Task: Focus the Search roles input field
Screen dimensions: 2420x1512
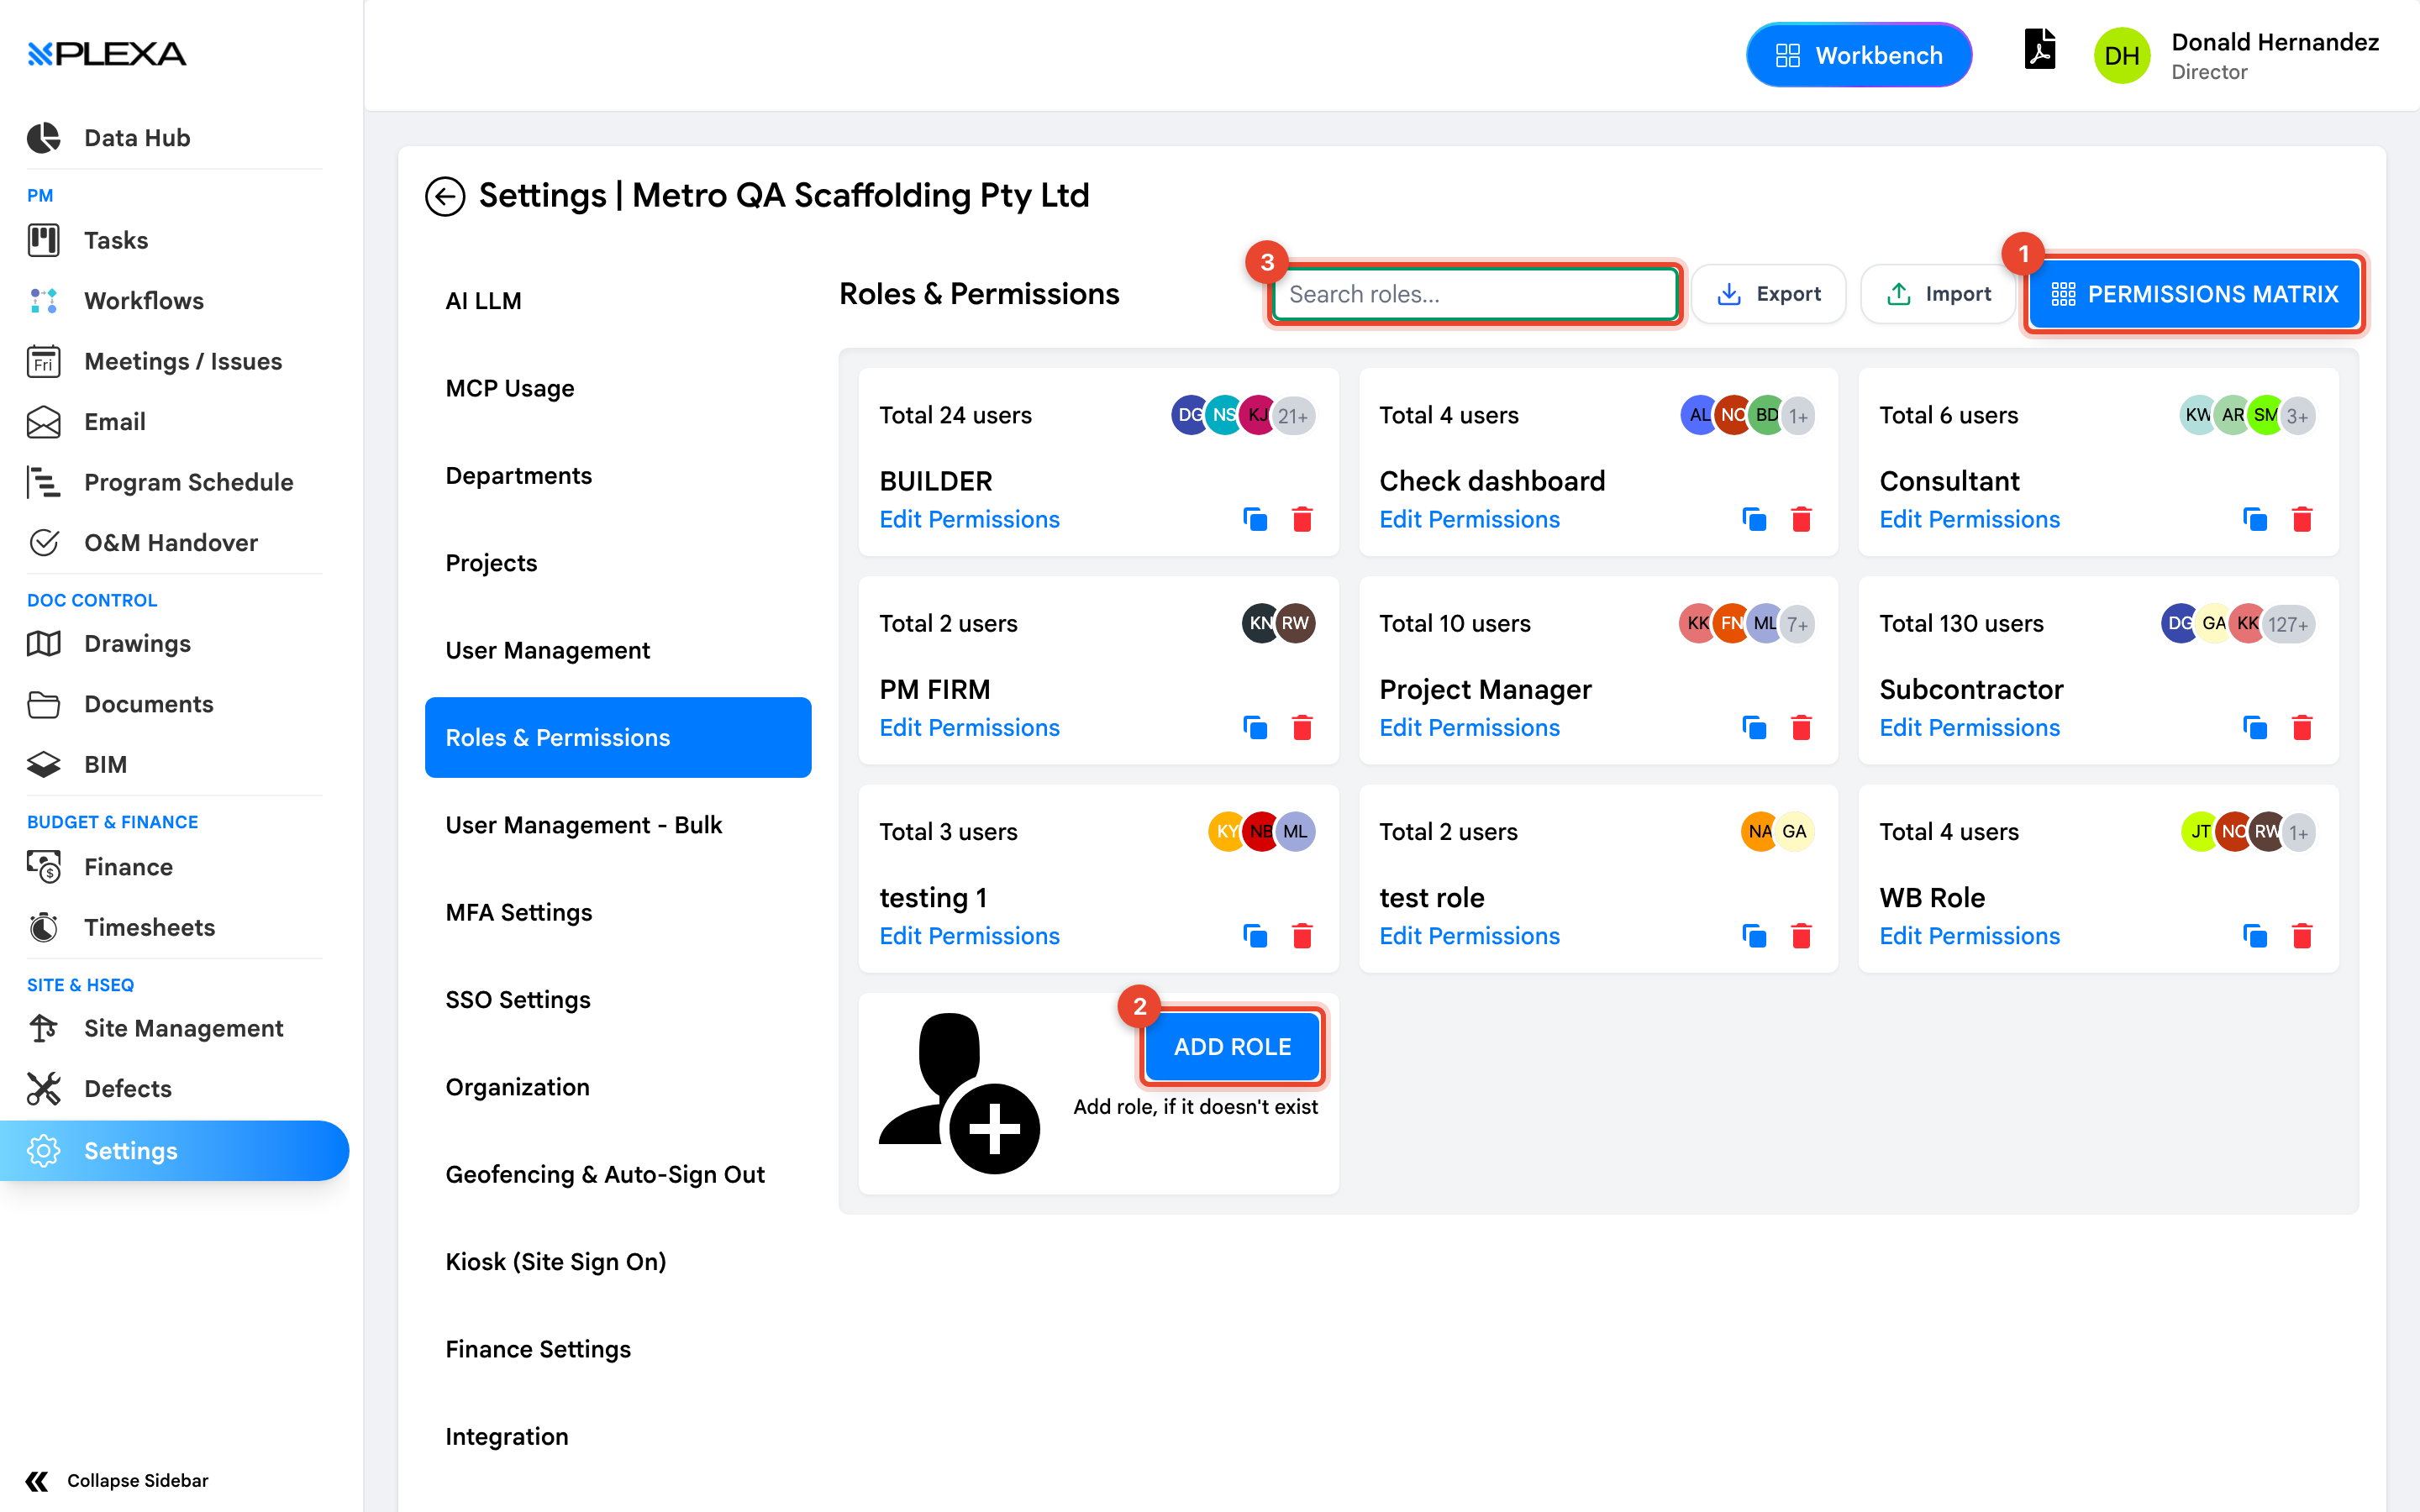Action: point(1474,294)
